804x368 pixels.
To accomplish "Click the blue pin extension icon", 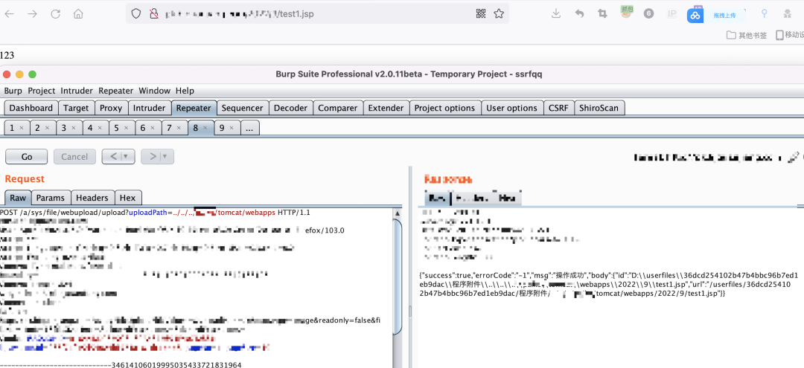I will tap(765, 14).
